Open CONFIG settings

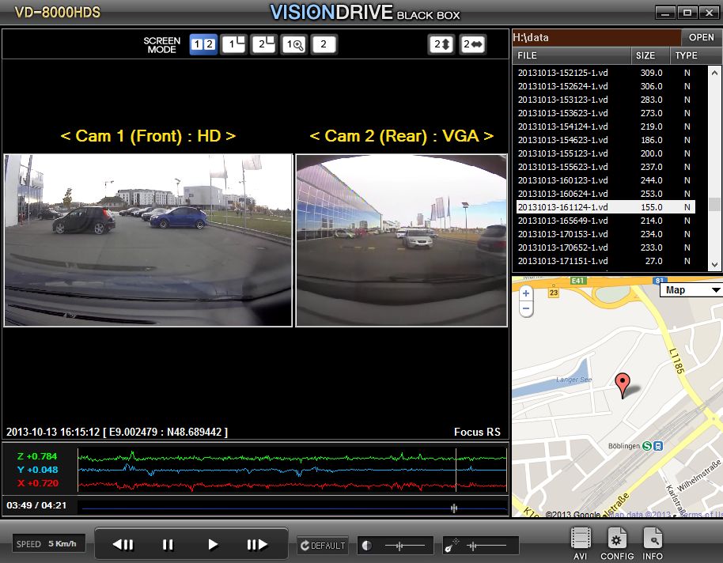click(617, 543)
